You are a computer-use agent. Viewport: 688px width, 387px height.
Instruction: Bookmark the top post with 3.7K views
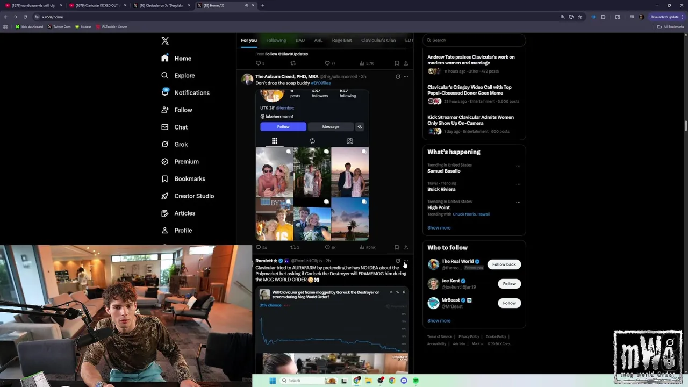397,63
